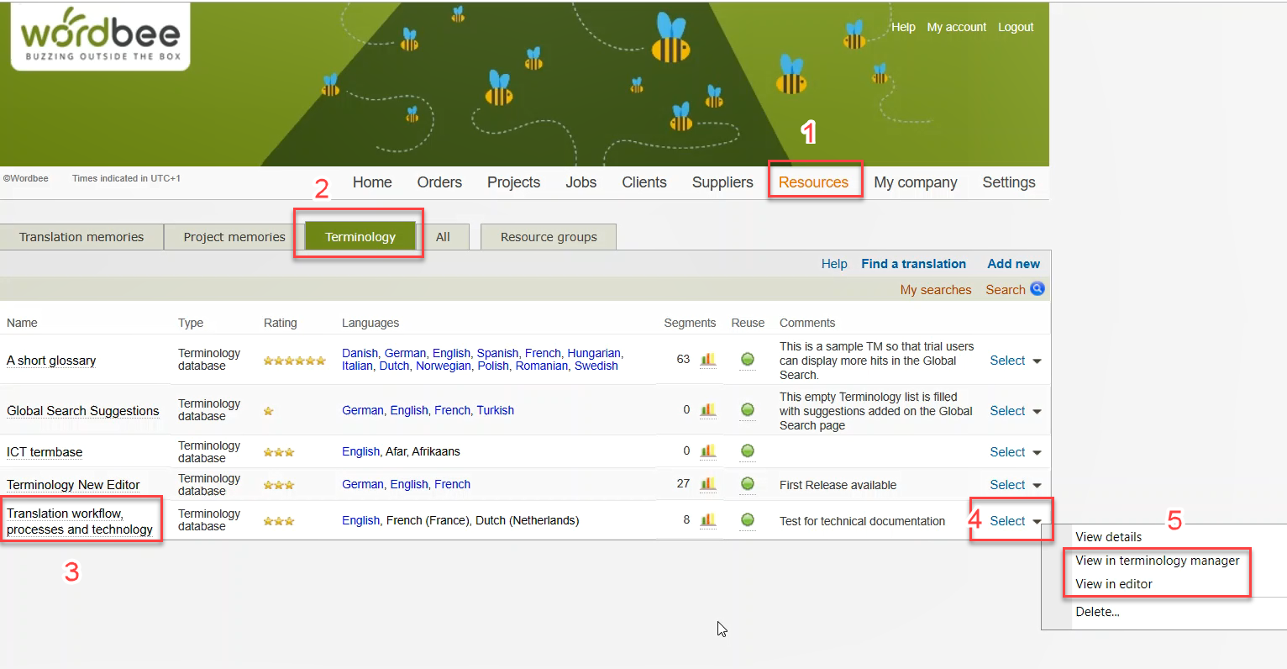1287x669 pixels.
Task: Expand Select dropdown arrow for A short glossary
Action: (x=1037, y=361)
